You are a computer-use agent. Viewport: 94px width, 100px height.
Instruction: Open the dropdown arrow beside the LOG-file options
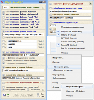(x=43, y=89)
